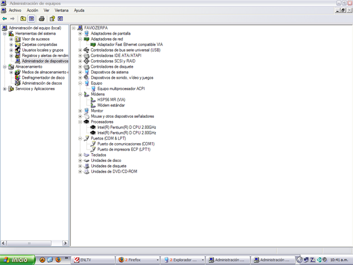The width and height of the screenshot is (353, 265).
Task: Open the Acción menu
Action: pos(32,11)
